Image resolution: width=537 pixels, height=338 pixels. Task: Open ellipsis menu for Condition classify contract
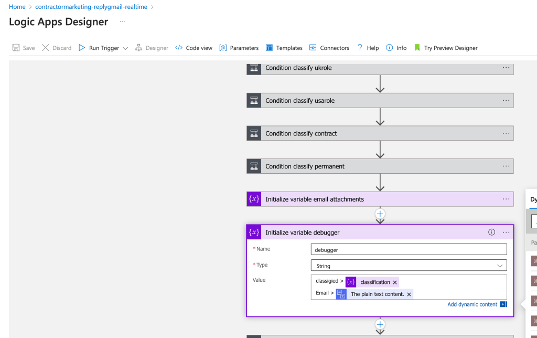pyautogui.click(x=506, y=133)
